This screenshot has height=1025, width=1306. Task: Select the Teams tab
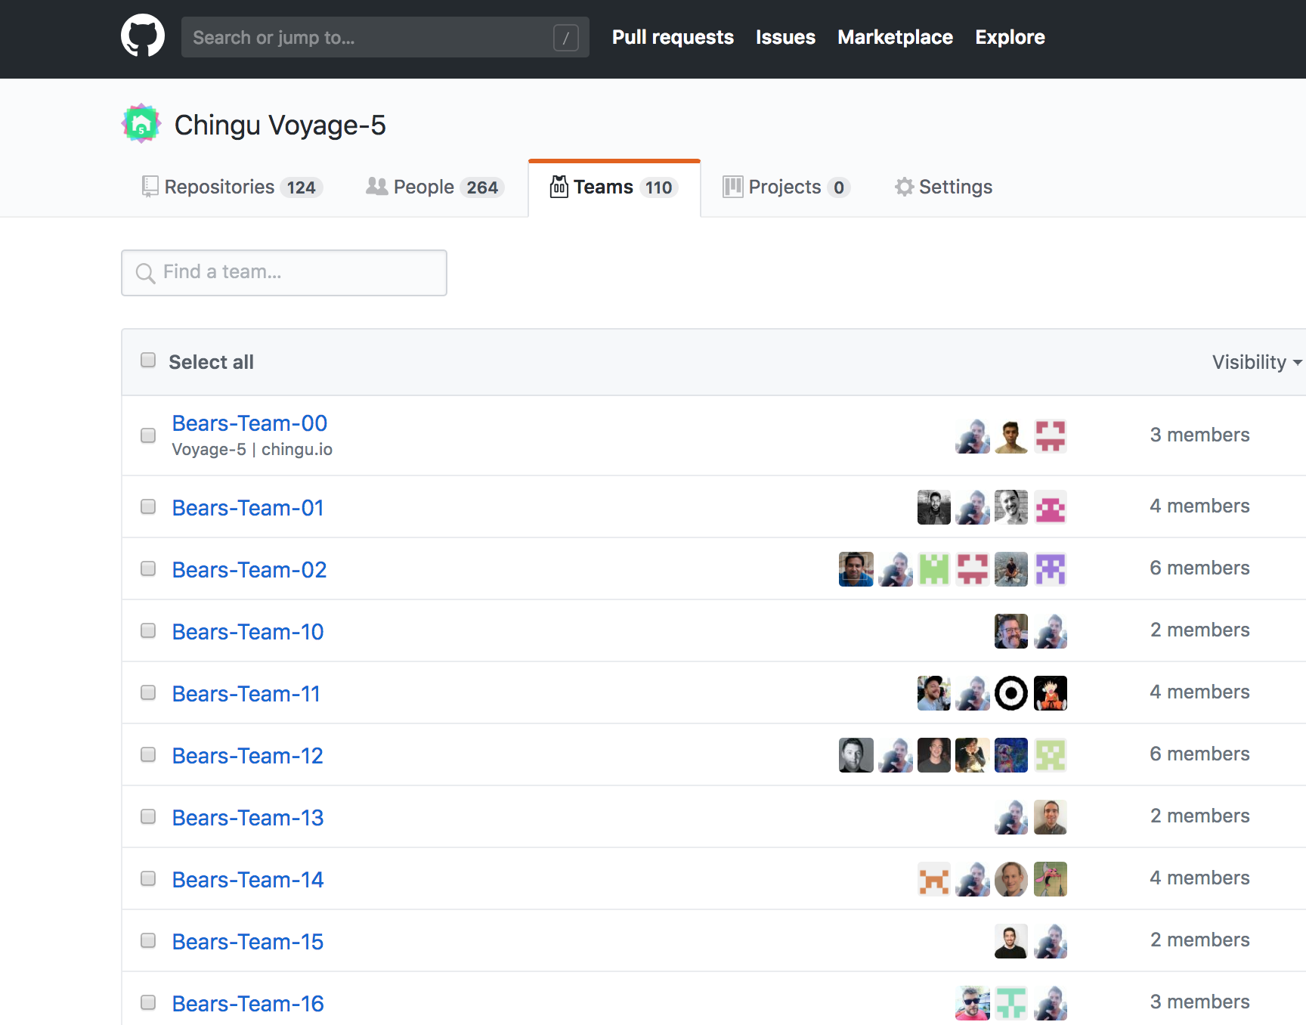614,187
